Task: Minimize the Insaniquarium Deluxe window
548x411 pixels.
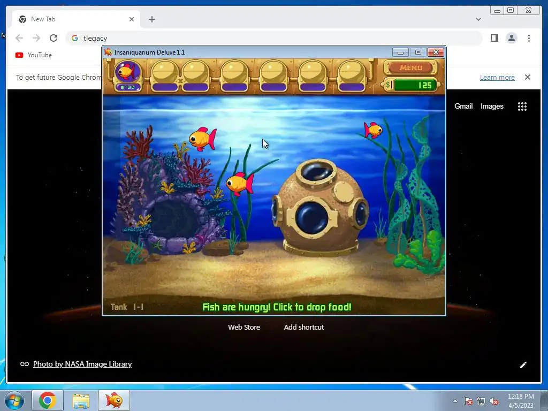Action: (400, 52)
